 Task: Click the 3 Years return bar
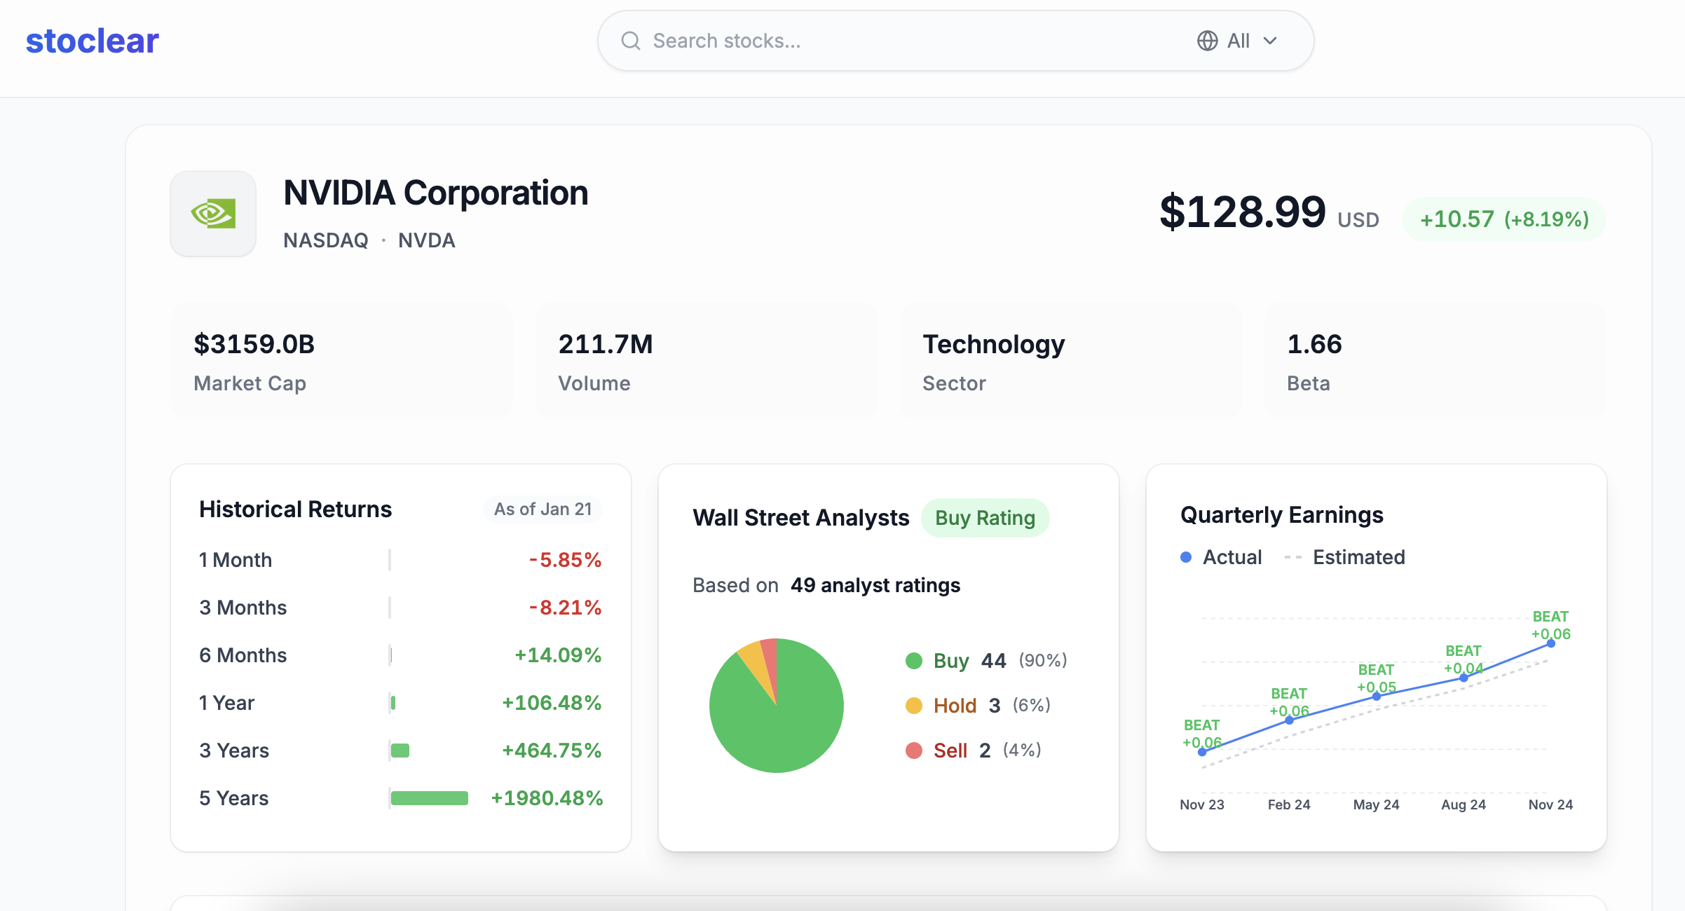coord(400,751)
